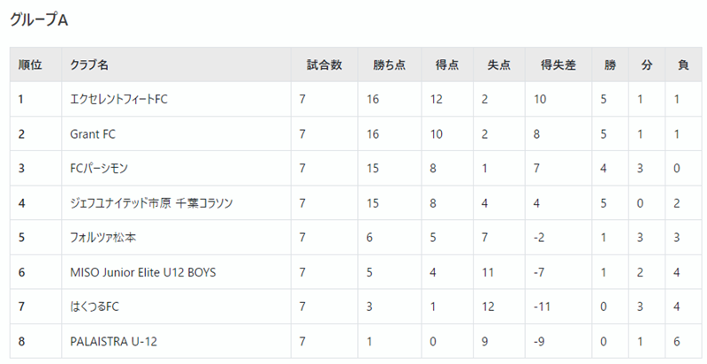Click the 負 column header
This screenshot has width=707, height=364.
click(x=683, y=64)
